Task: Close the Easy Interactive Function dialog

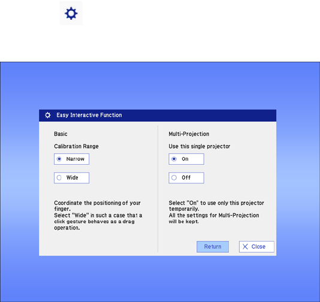Action: [x=256, y=246]
